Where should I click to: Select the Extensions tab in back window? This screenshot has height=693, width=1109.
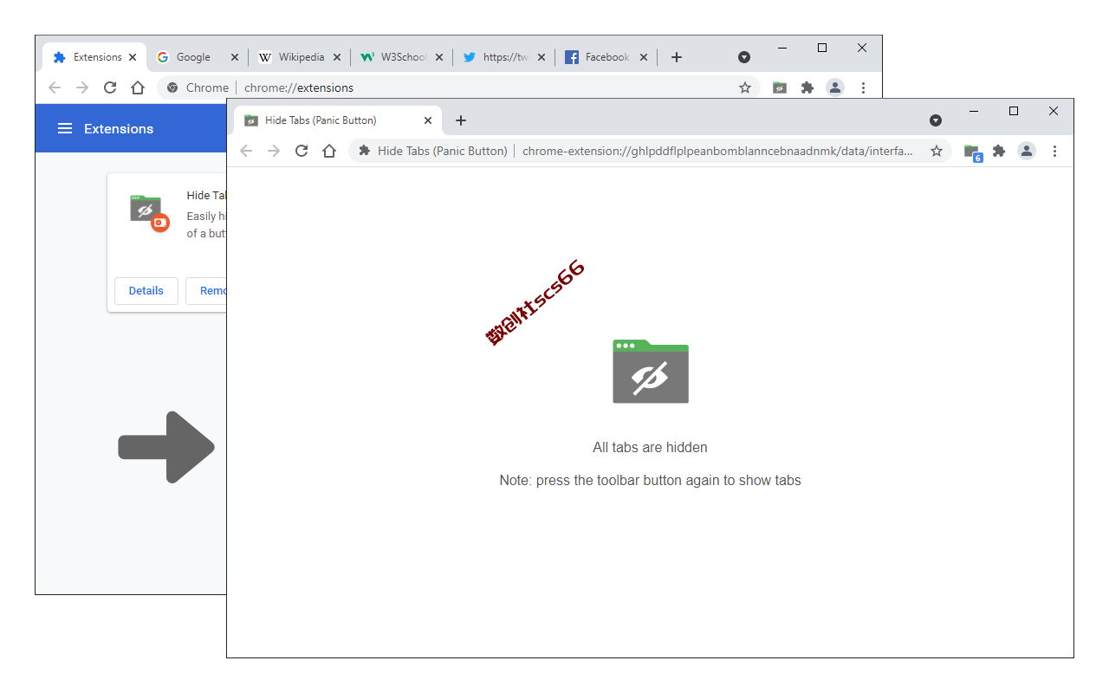pyautogui.click(x=94, y=57)
